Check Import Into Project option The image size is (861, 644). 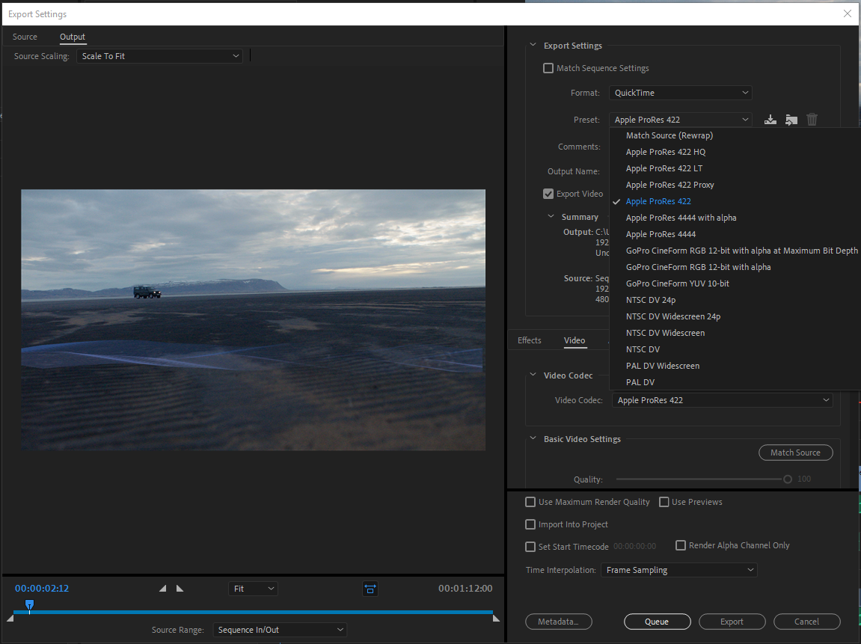click(530, 524)
